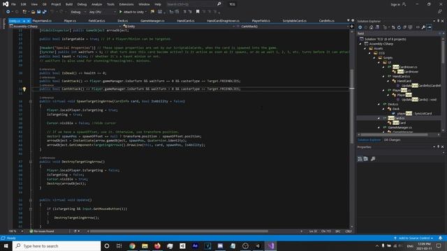The width and height of the screenshot is (447, 251).
Task: Open Firefox from the Windows taskbar
Action: tap(157, 246)
